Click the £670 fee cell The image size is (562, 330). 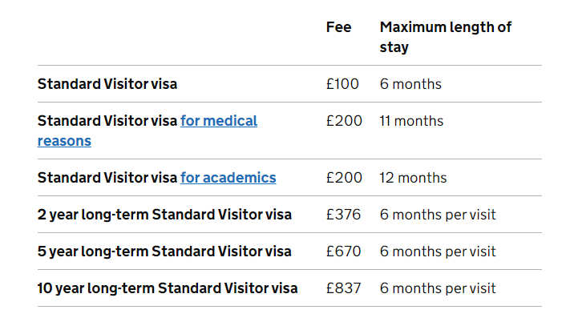pyautogui.click(x=343, y=251)
